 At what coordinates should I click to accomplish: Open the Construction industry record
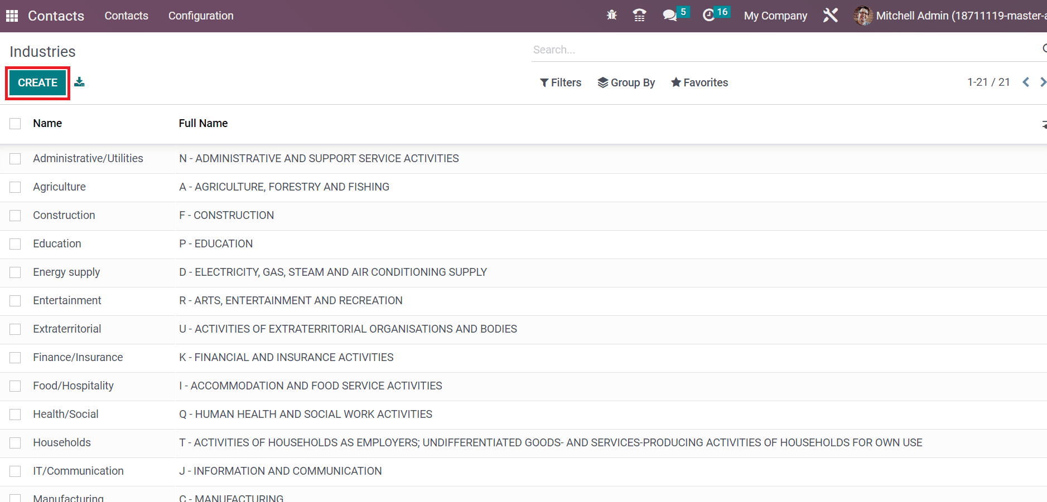[x=64, y=215]
